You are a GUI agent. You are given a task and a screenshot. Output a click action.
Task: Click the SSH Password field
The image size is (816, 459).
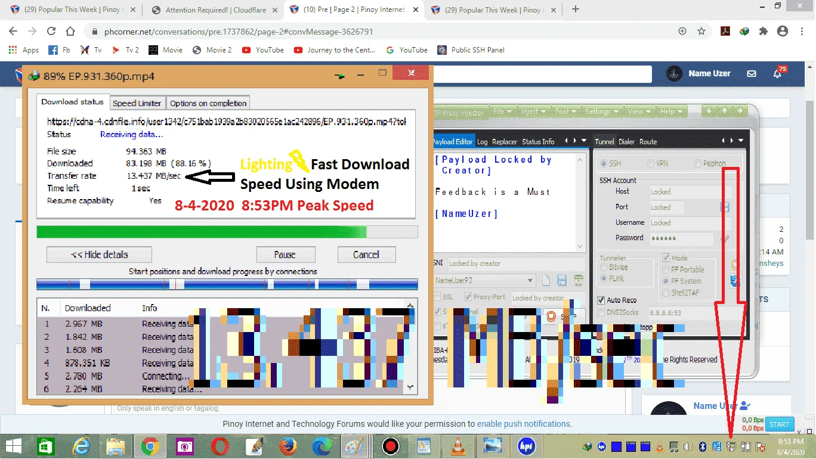(x=681, y=238)
